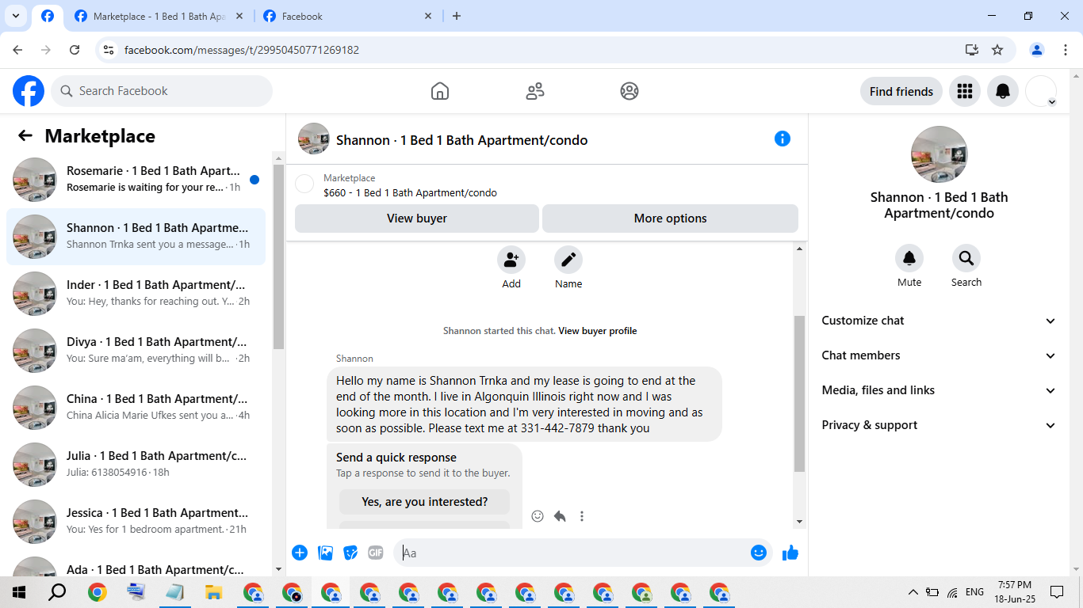Click the chat messages scrollbar
Viewport: 1083px width, 608px height.
tap(799, 393)
